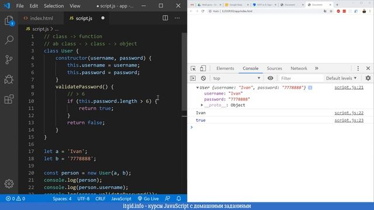Open the Sources tab in DevTools
This screenshot has width=374, height=210.
[274, 68]
